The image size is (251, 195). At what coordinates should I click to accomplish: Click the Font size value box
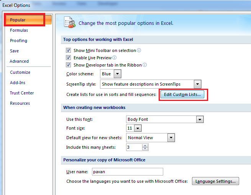[x=130, y=128]
